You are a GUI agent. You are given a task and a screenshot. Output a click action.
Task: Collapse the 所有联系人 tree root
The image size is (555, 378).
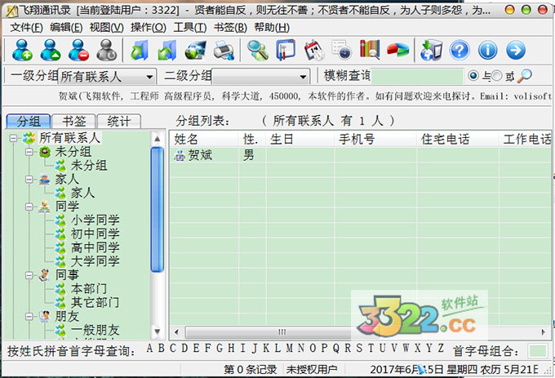[13, 138]
